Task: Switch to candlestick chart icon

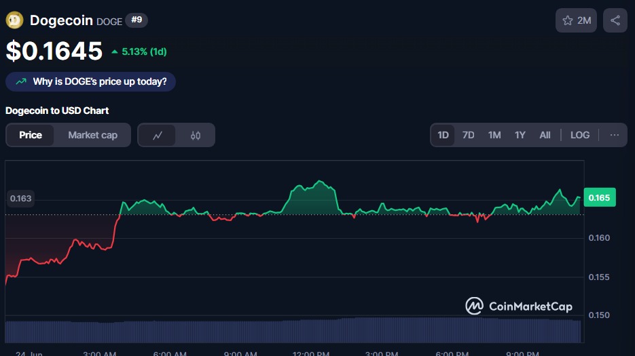Action: 195,135
